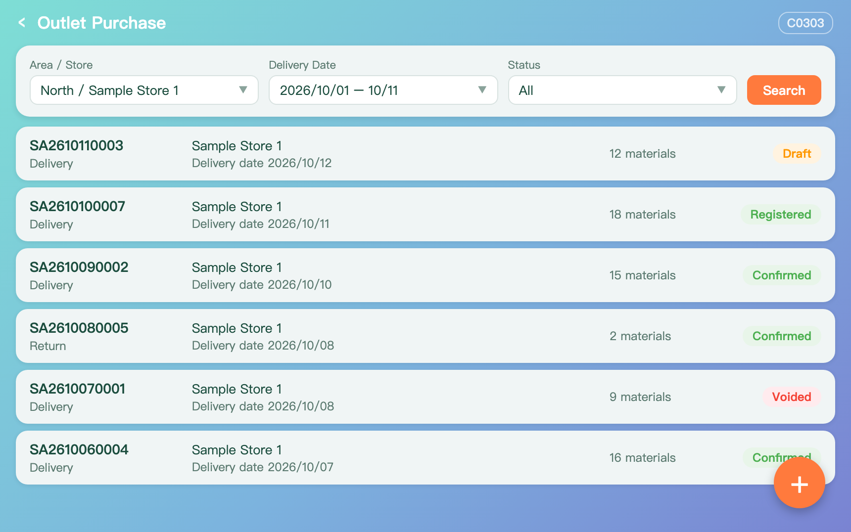Open order SA2610100007
This screenshot has height=532, width=851.
click(425, 215)
